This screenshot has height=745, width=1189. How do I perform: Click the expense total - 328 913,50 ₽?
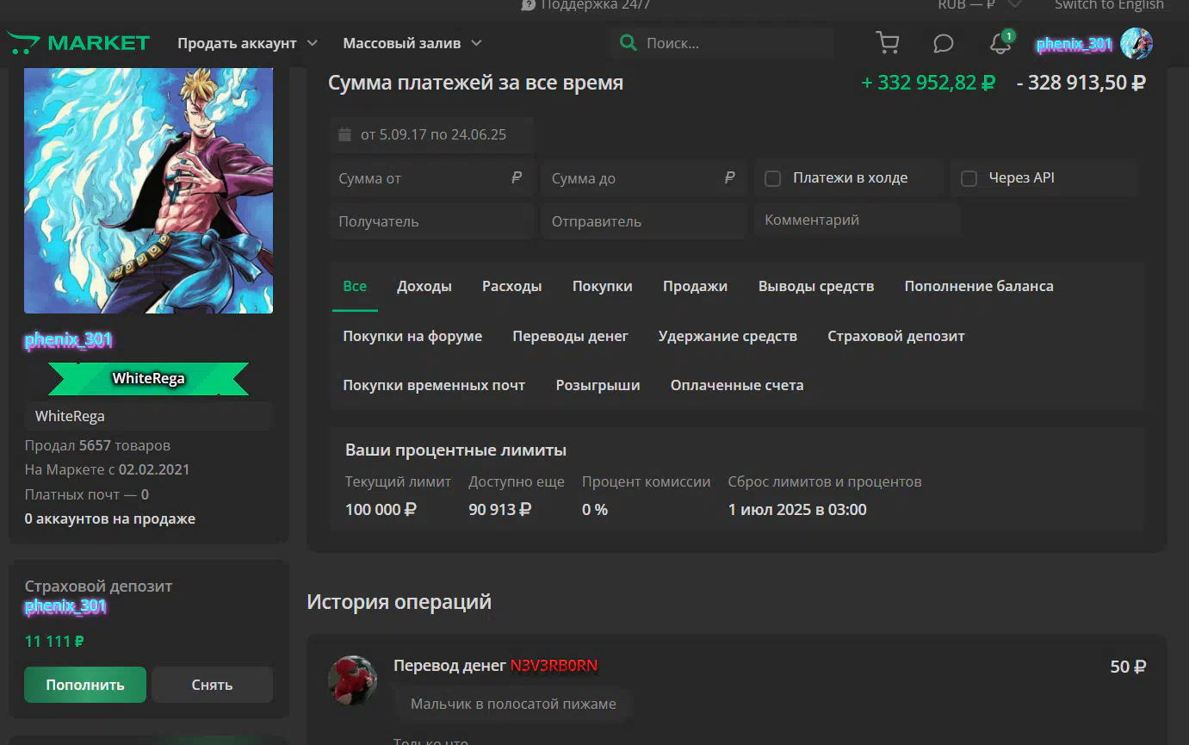[1081, 83]
